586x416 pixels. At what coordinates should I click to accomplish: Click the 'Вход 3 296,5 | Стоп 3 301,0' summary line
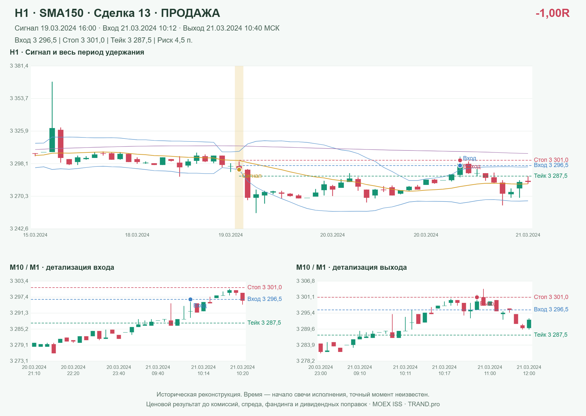(104, 40)
